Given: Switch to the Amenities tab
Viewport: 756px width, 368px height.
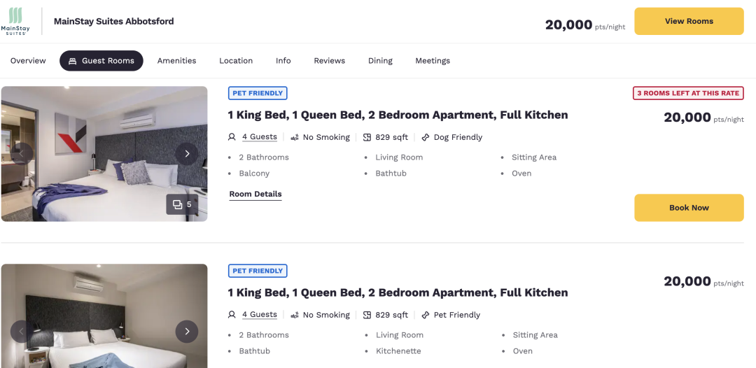Looking at the screenshot, I should (x=176, y=61).
